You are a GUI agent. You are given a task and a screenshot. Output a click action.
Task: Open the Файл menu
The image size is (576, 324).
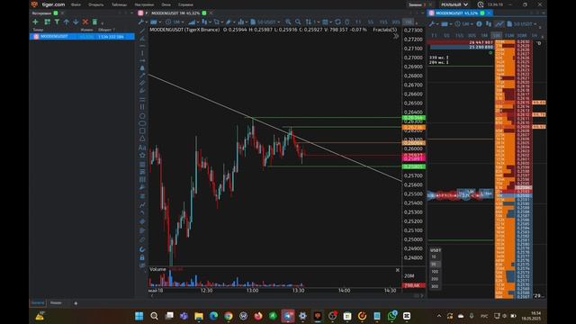pyautogui.click(x=76, y=4)
